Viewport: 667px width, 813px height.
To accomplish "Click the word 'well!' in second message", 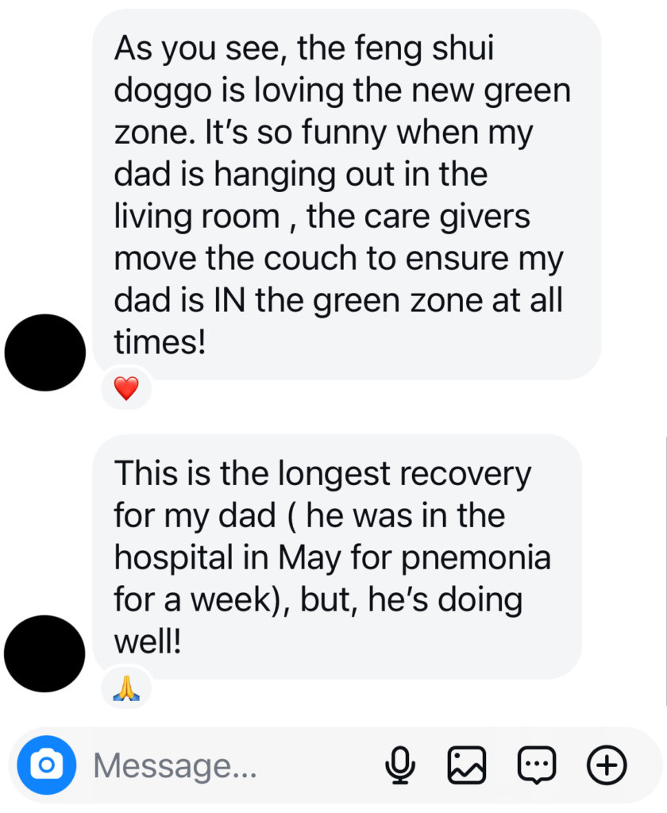I will click(148, 642).
